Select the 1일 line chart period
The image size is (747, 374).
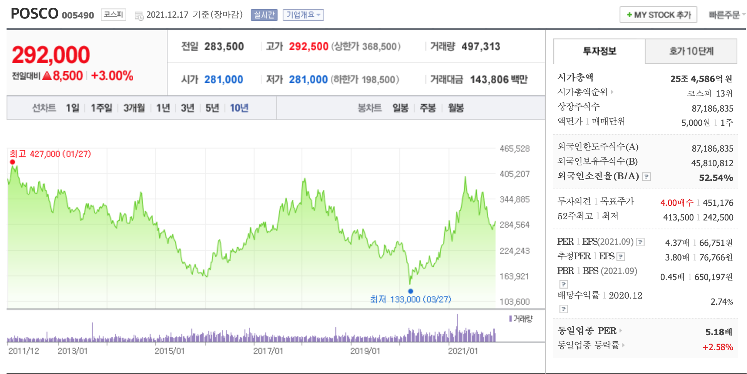(x=72, y=108)
